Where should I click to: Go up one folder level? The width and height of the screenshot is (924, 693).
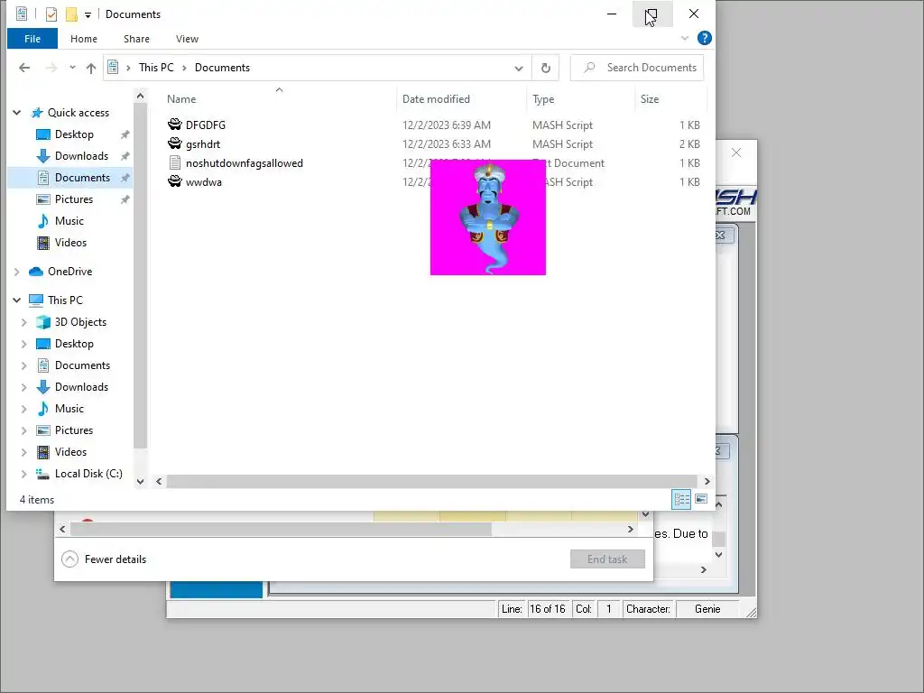[91, 68]
